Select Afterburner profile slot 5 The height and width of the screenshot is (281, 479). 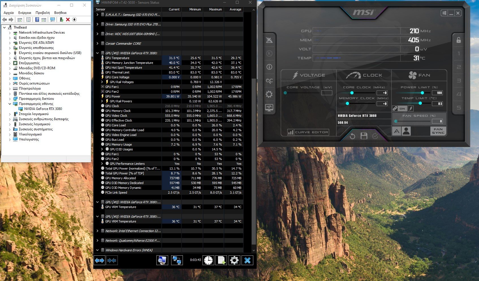coord(459,108)
